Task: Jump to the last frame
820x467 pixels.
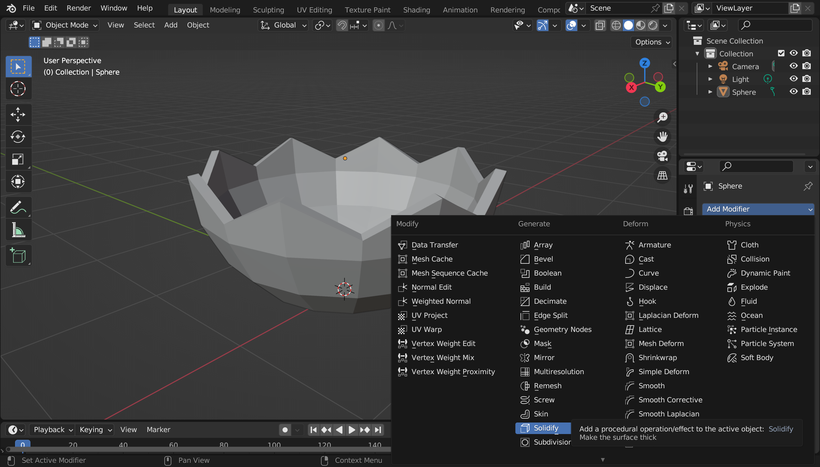Action: tap(378, 430)
